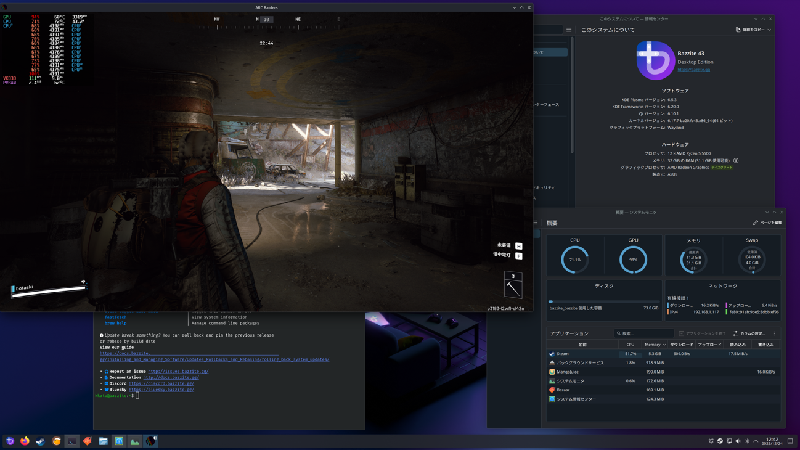
Task: Click the compass heading indicator in ARC Raiders
Action: (266, 20)
